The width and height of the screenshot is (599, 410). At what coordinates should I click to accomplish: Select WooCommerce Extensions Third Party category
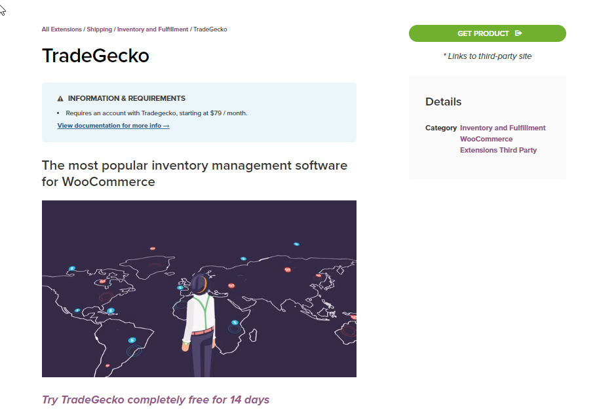pos(498,145)
